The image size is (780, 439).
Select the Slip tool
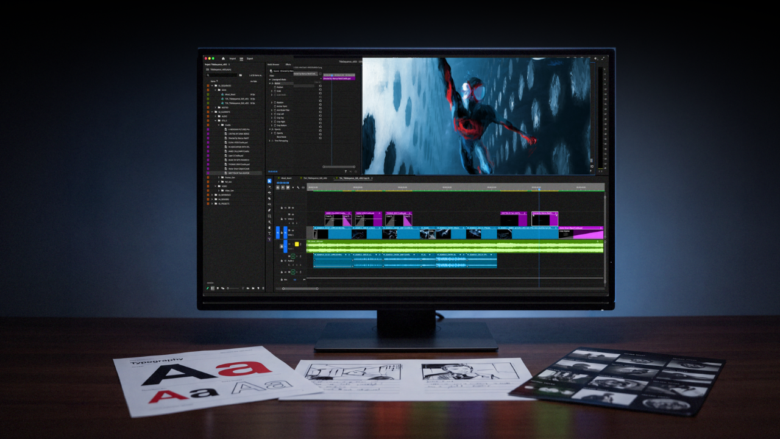269,204
